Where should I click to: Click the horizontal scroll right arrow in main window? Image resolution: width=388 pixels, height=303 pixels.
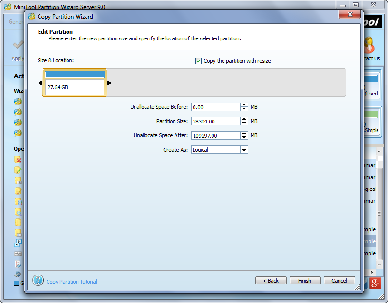pos(372,272)
